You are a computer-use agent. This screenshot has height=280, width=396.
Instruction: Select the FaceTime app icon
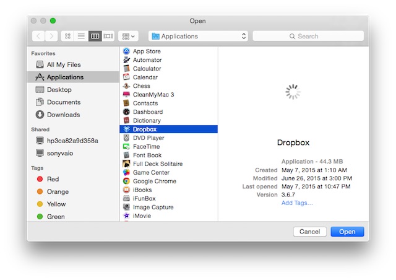[126, 147]
